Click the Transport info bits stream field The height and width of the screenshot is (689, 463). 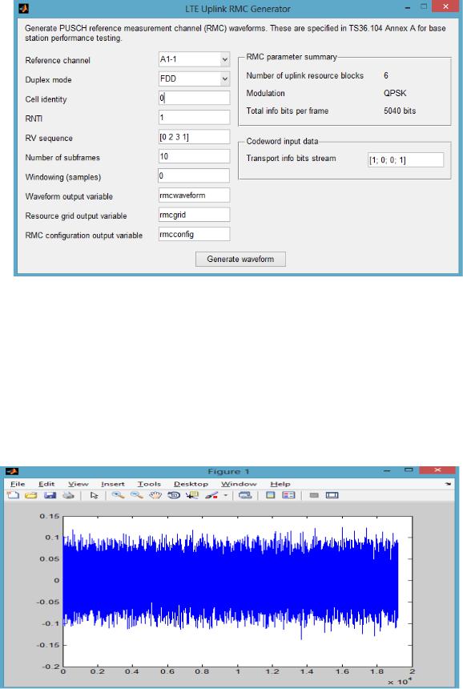405,160
